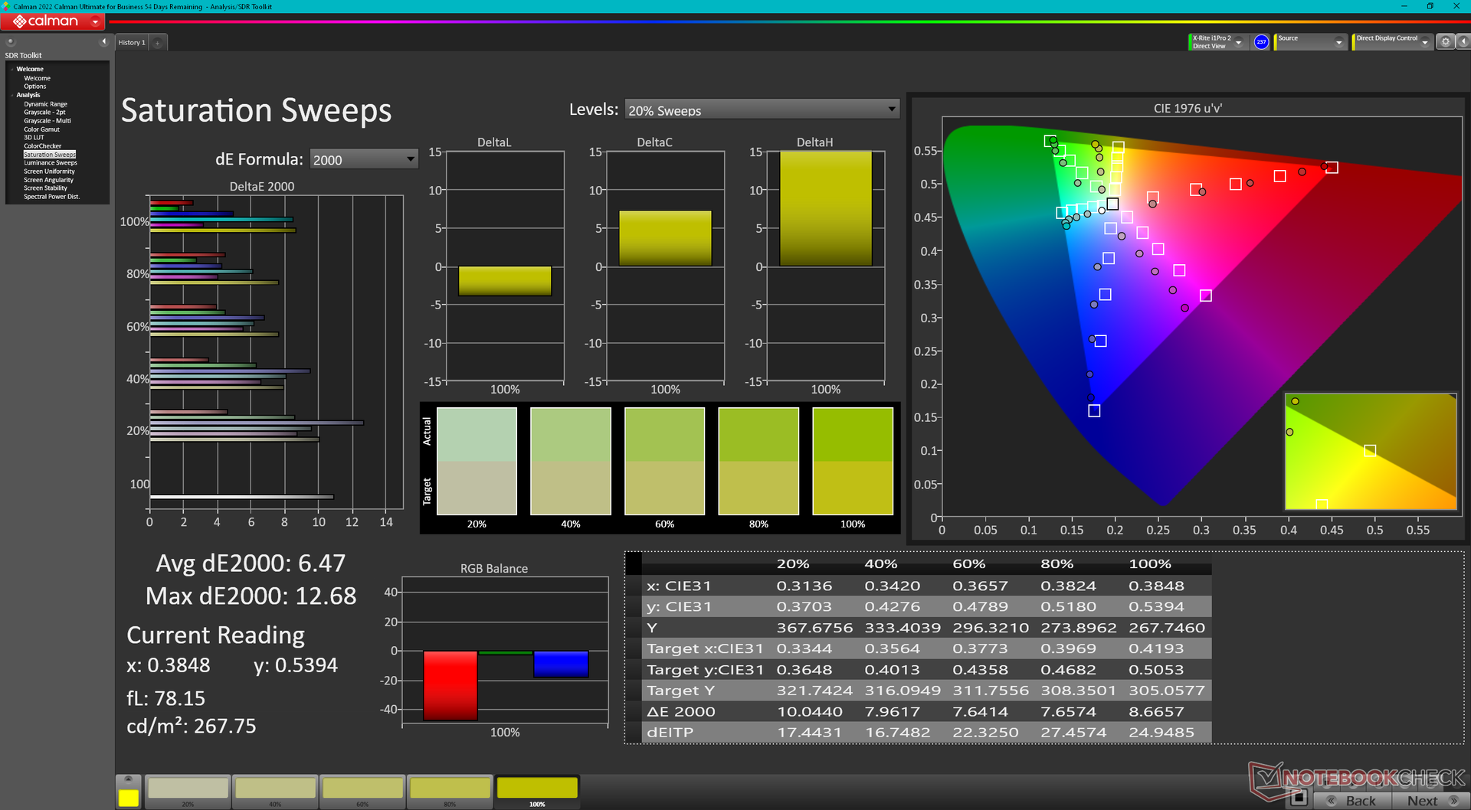Viewport: 1471px width, 810px height.
Task: Open ColorChecker analysis
Action: click(42, 146)
